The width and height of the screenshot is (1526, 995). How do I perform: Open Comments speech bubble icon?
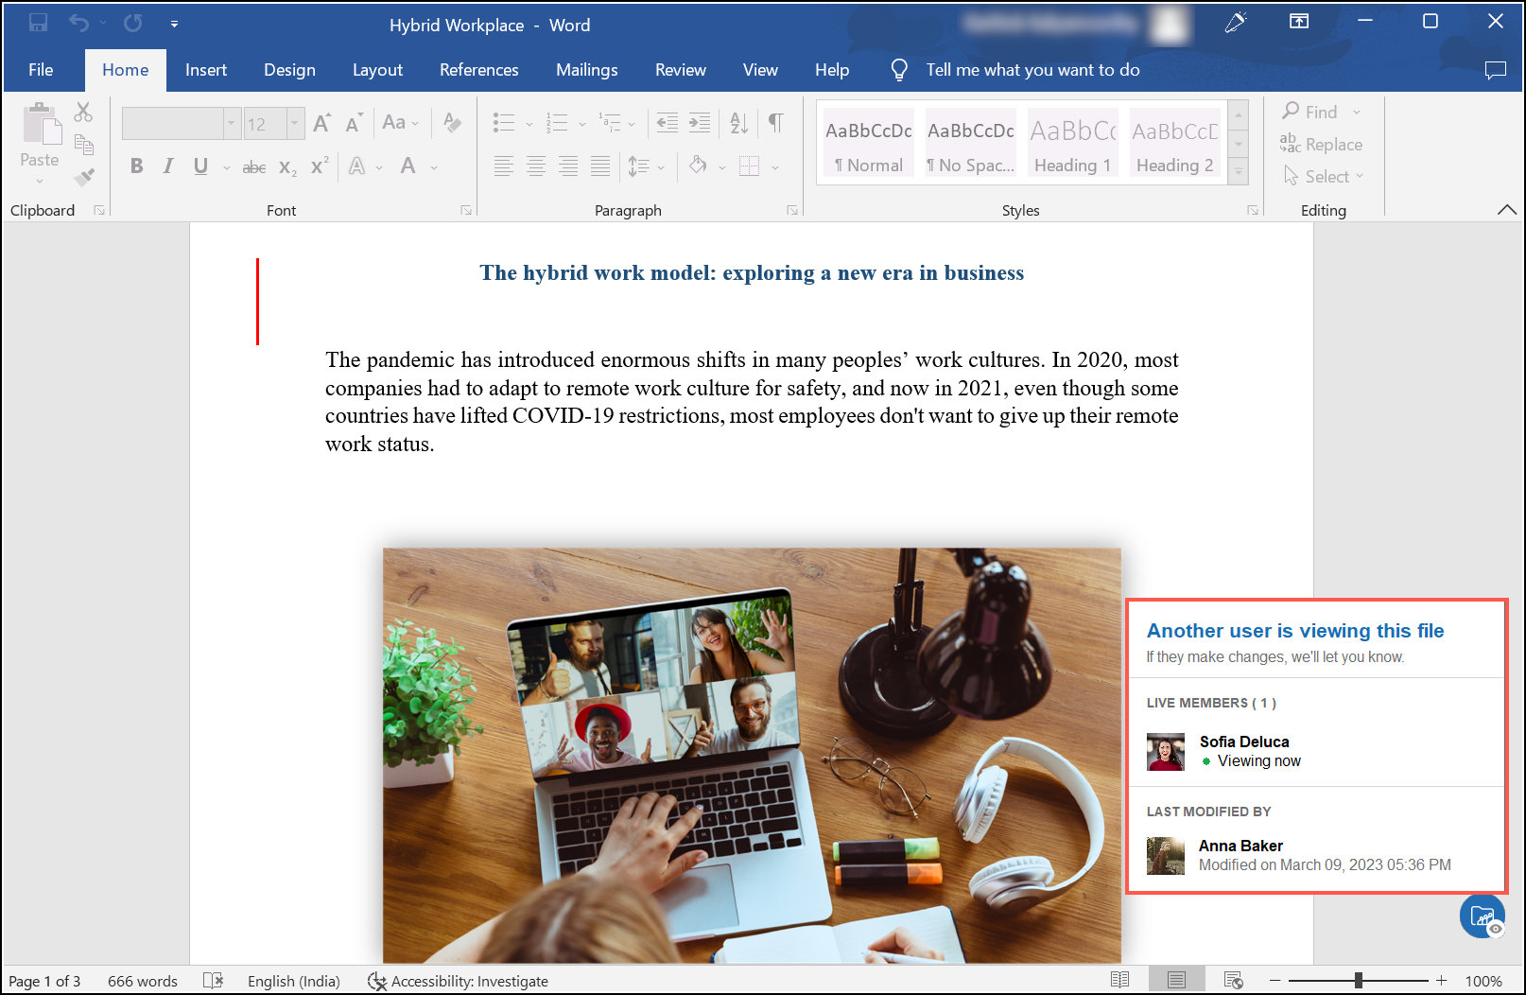tap(1496, 70)
